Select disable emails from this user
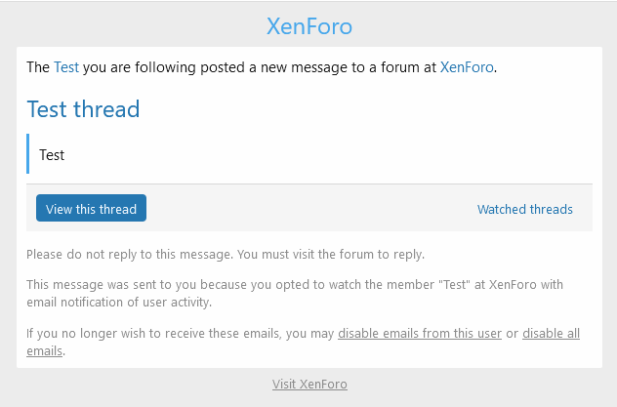Screen dimensions: 617x407 (x=420, y=333)
